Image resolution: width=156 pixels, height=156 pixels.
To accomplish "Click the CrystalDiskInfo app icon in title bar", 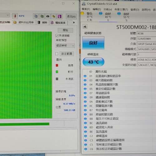I will (84, 4).
